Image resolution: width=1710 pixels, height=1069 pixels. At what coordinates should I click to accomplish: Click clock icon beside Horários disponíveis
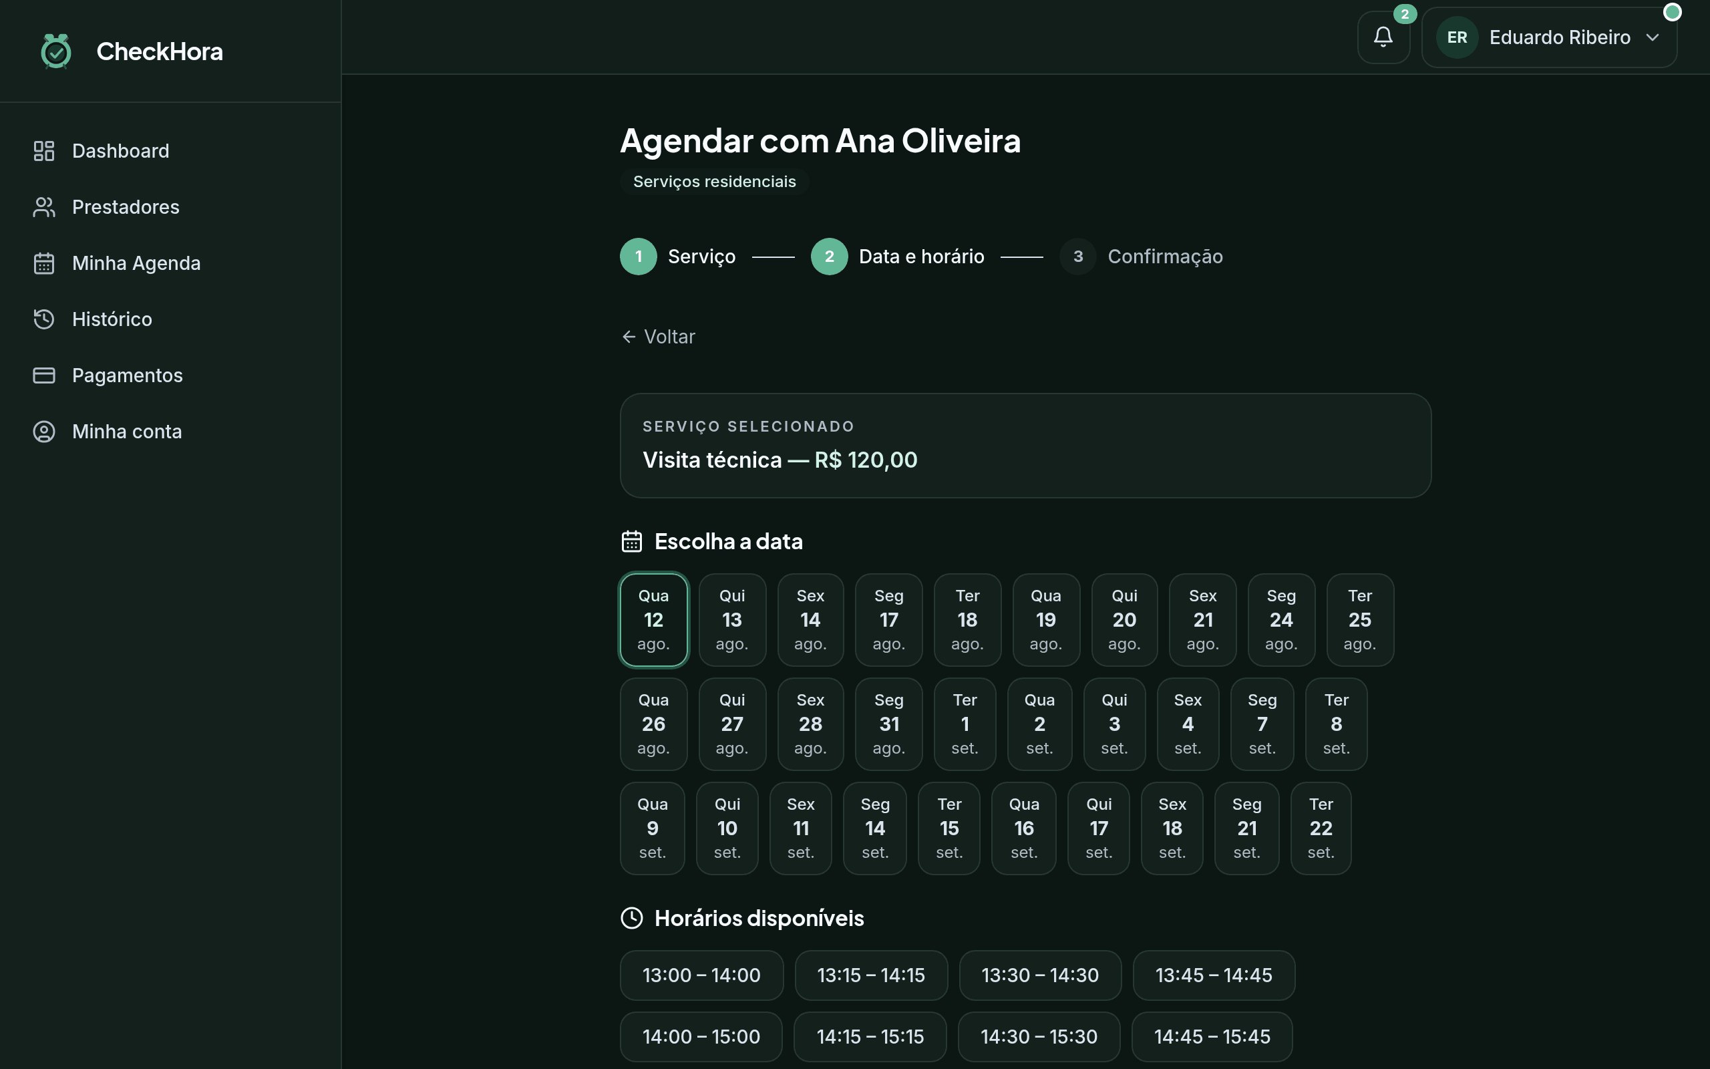pos(632,919)
